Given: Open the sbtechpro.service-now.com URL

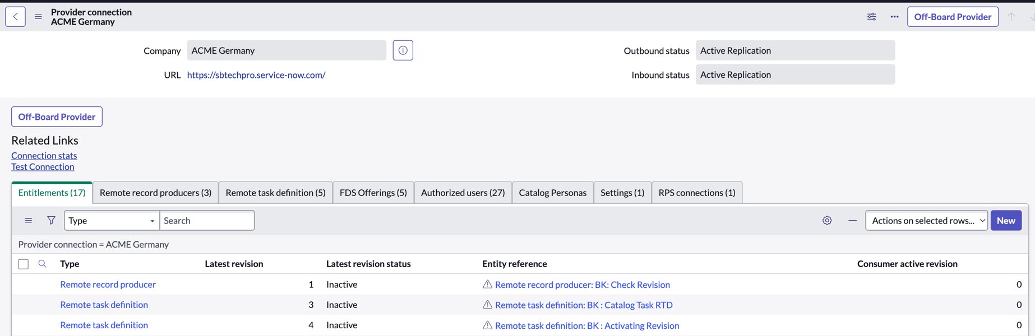Looking at the screenshot, I should pos(256,75).
